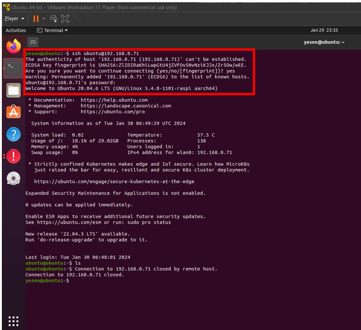
Task: Click the 'Processes: 138' entry
Action: [x=167, y=141]
